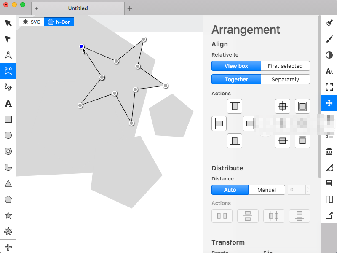The image size is (337, 253).
Task: Select the N-gon pentagon tool in toolbar
Action: coord(8,199)
